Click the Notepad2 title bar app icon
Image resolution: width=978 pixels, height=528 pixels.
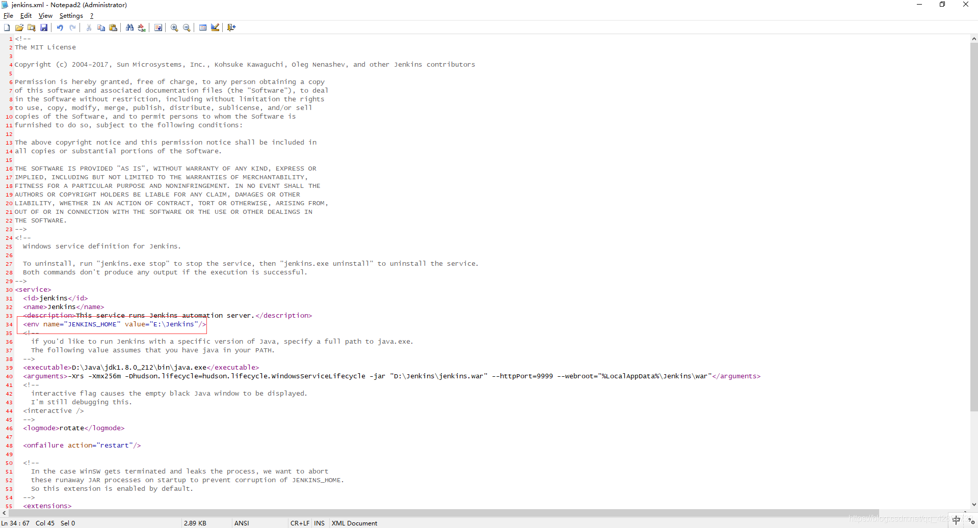(5, 5)
